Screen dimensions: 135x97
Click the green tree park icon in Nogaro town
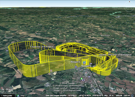(x=81, y=78)
